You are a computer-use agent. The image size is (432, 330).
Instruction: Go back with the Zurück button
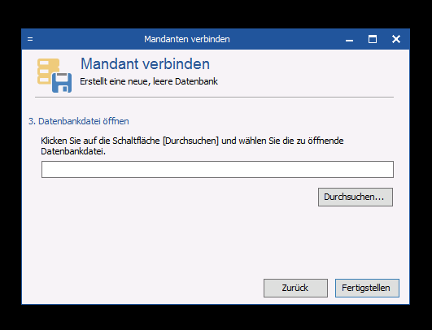295,289
